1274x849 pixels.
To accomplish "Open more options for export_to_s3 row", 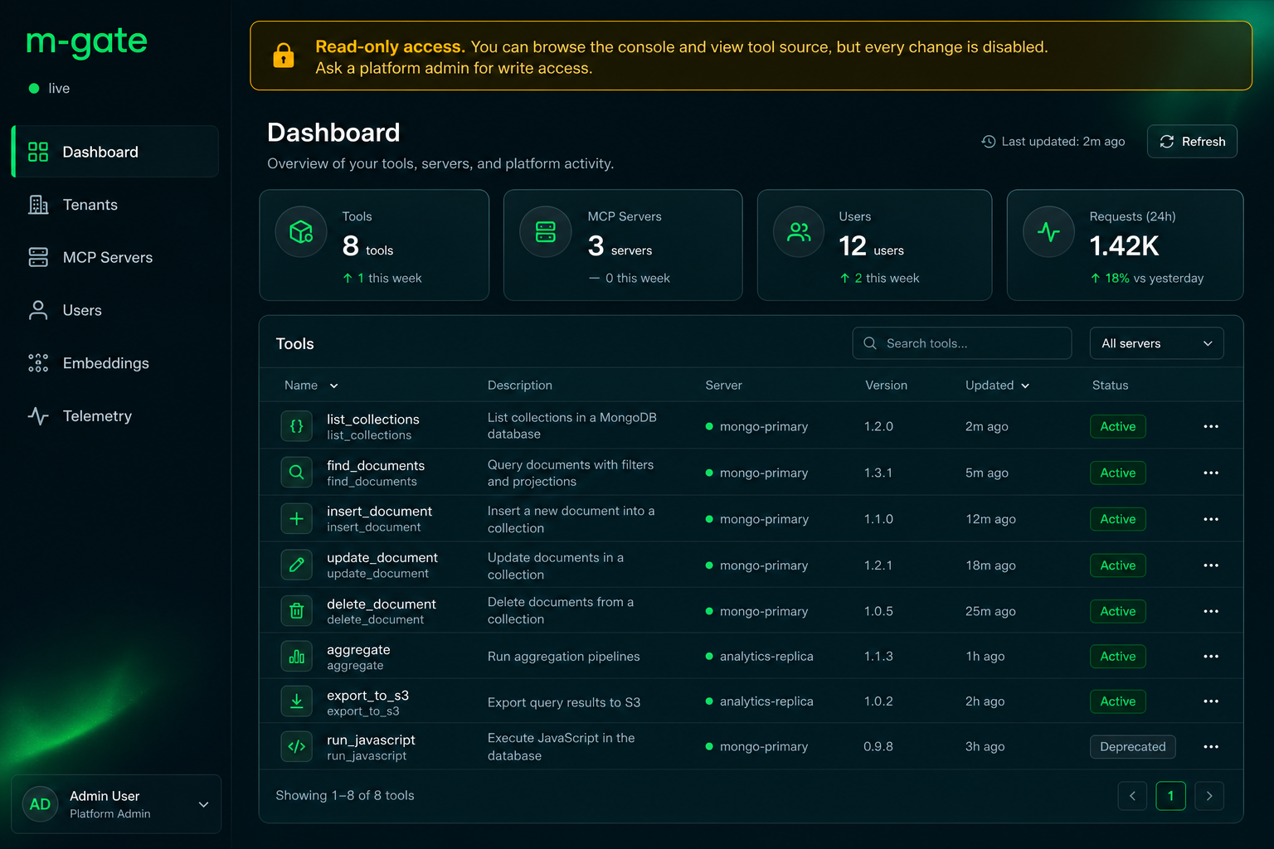I will pyautogui.click(x=1211, y=701).
